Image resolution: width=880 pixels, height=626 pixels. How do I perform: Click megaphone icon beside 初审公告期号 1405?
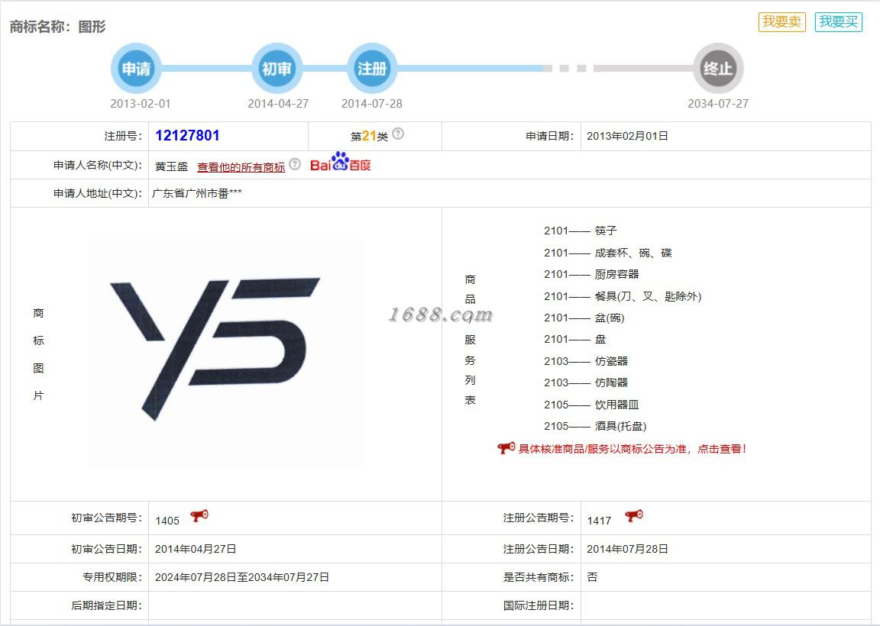199,515
